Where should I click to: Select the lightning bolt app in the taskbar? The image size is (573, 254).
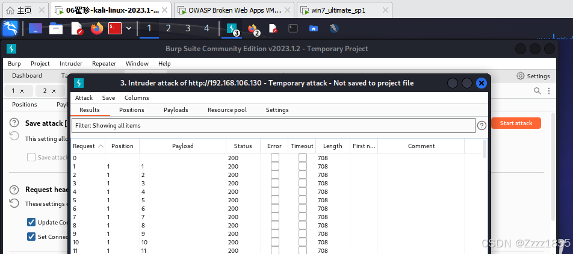point(333,28)
